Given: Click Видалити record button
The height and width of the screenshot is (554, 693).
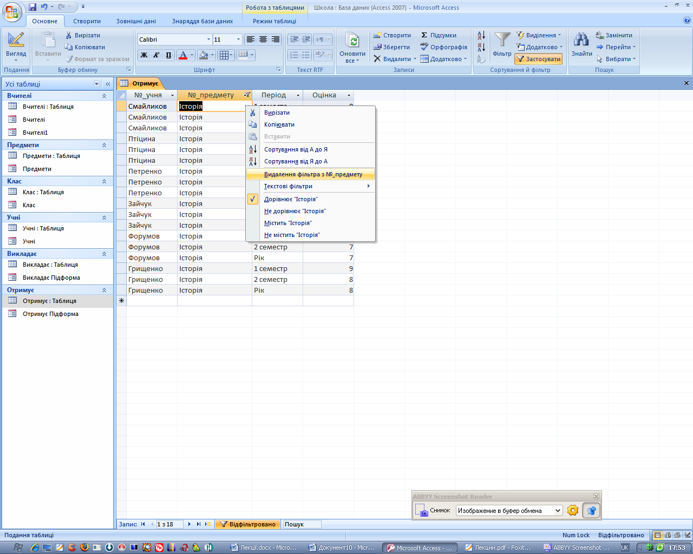Looking at the screenshot, I should pyautogui.click(x=395, y=59).
